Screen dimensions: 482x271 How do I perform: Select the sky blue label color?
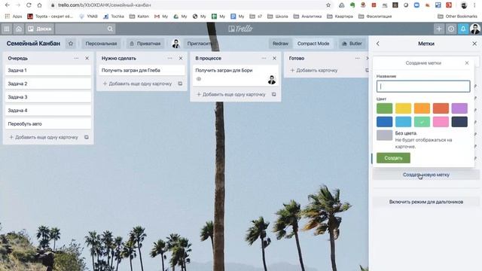(403, 122)
